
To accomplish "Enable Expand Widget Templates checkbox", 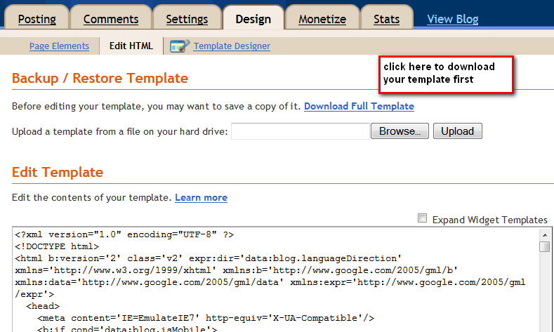I will click(x=422, y=218).
